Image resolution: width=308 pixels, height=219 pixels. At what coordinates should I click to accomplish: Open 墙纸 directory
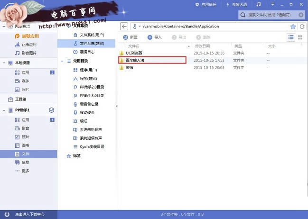tap(86, 121)
